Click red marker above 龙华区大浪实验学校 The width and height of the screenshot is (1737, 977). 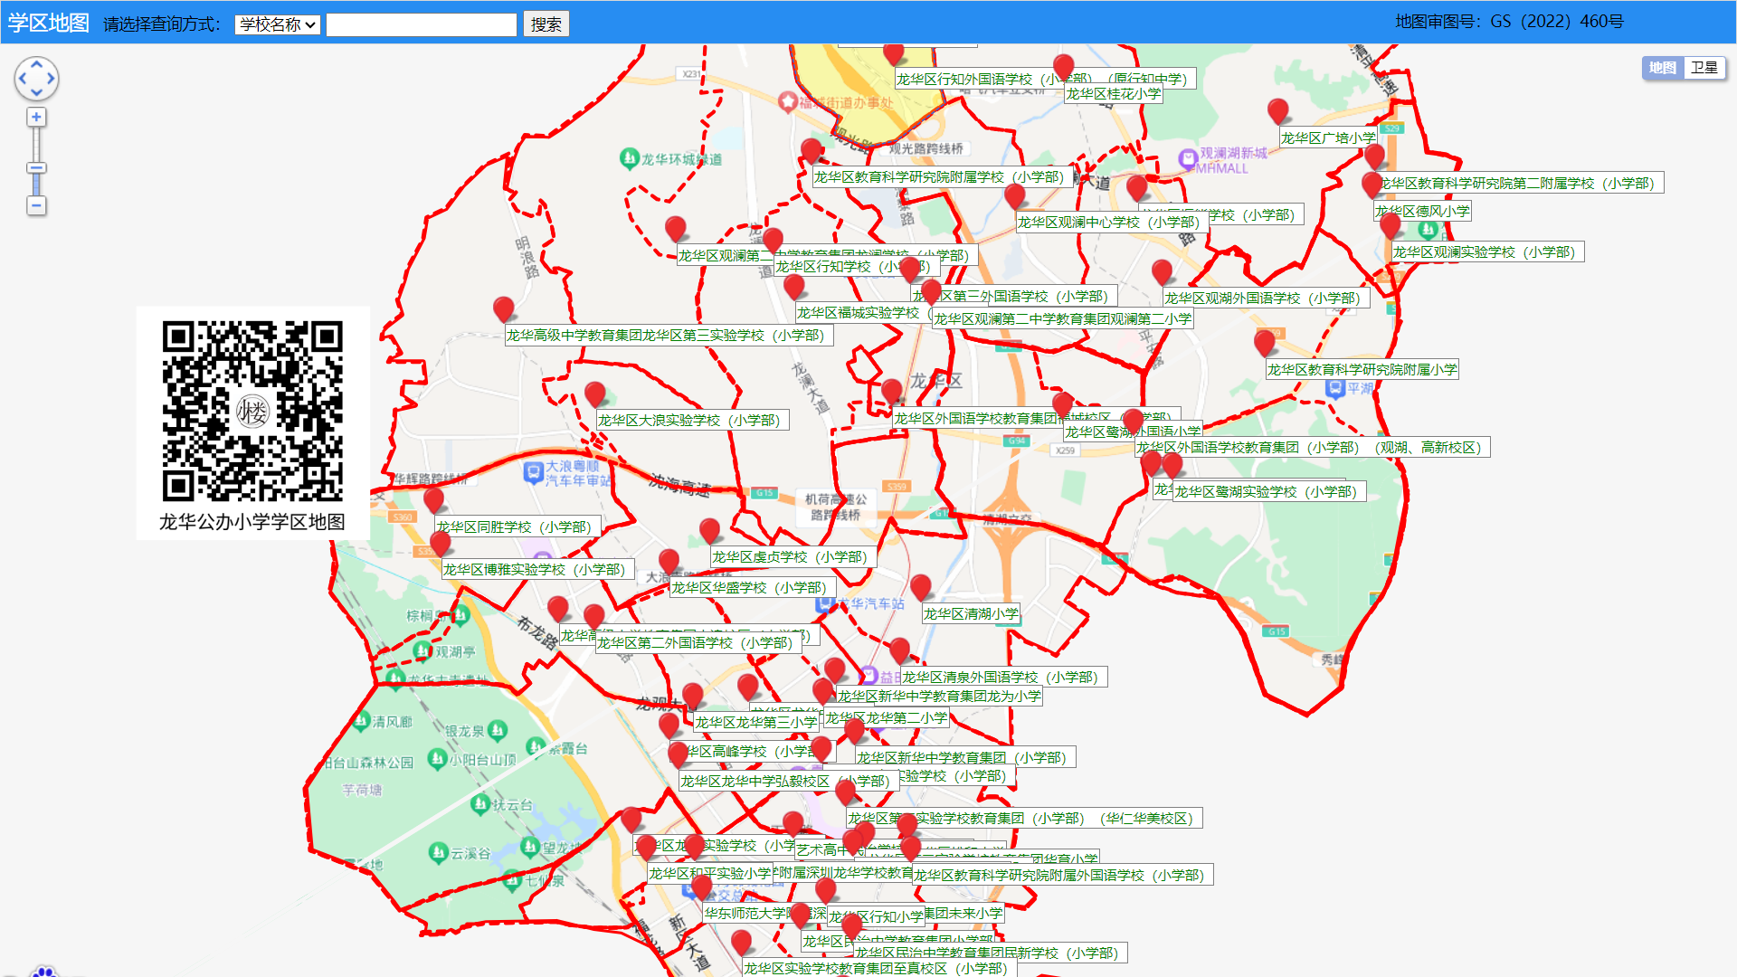coord(594,394)
